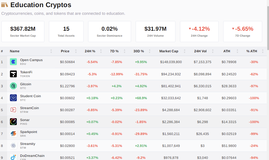Sort table by ATH column arrows
Viewport: 269px width, 160px height.
[x=237, y=51]
